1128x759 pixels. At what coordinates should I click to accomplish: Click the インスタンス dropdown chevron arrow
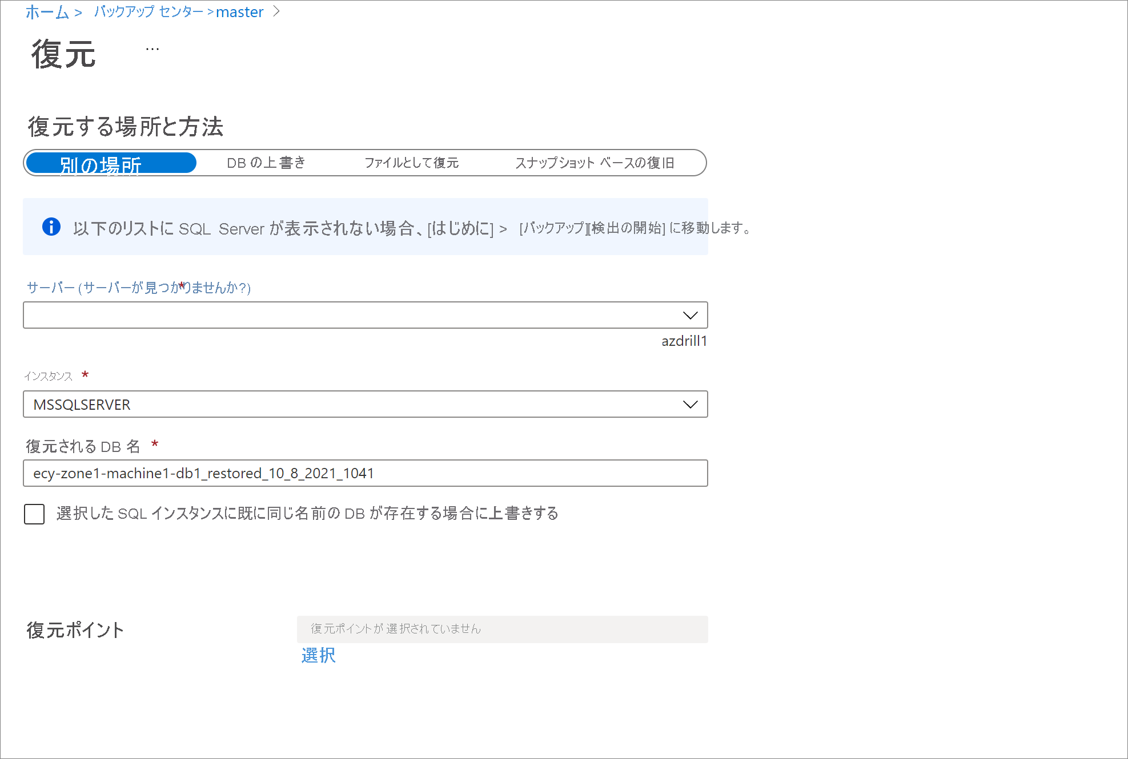(690, 405)
